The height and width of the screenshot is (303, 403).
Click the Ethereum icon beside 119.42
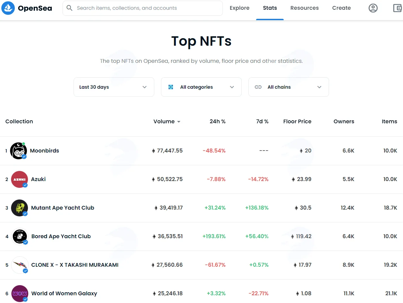pos(292,236)
